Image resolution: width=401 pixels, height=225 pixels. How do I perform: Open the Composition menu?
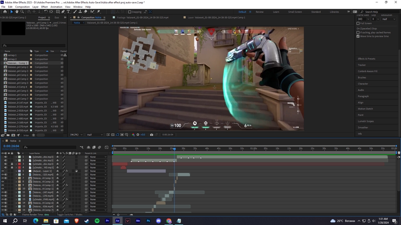pyautogui.click(x=22, y=7)
